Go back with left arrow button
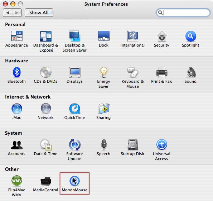 pyautogui.click(x=8, y=13)
